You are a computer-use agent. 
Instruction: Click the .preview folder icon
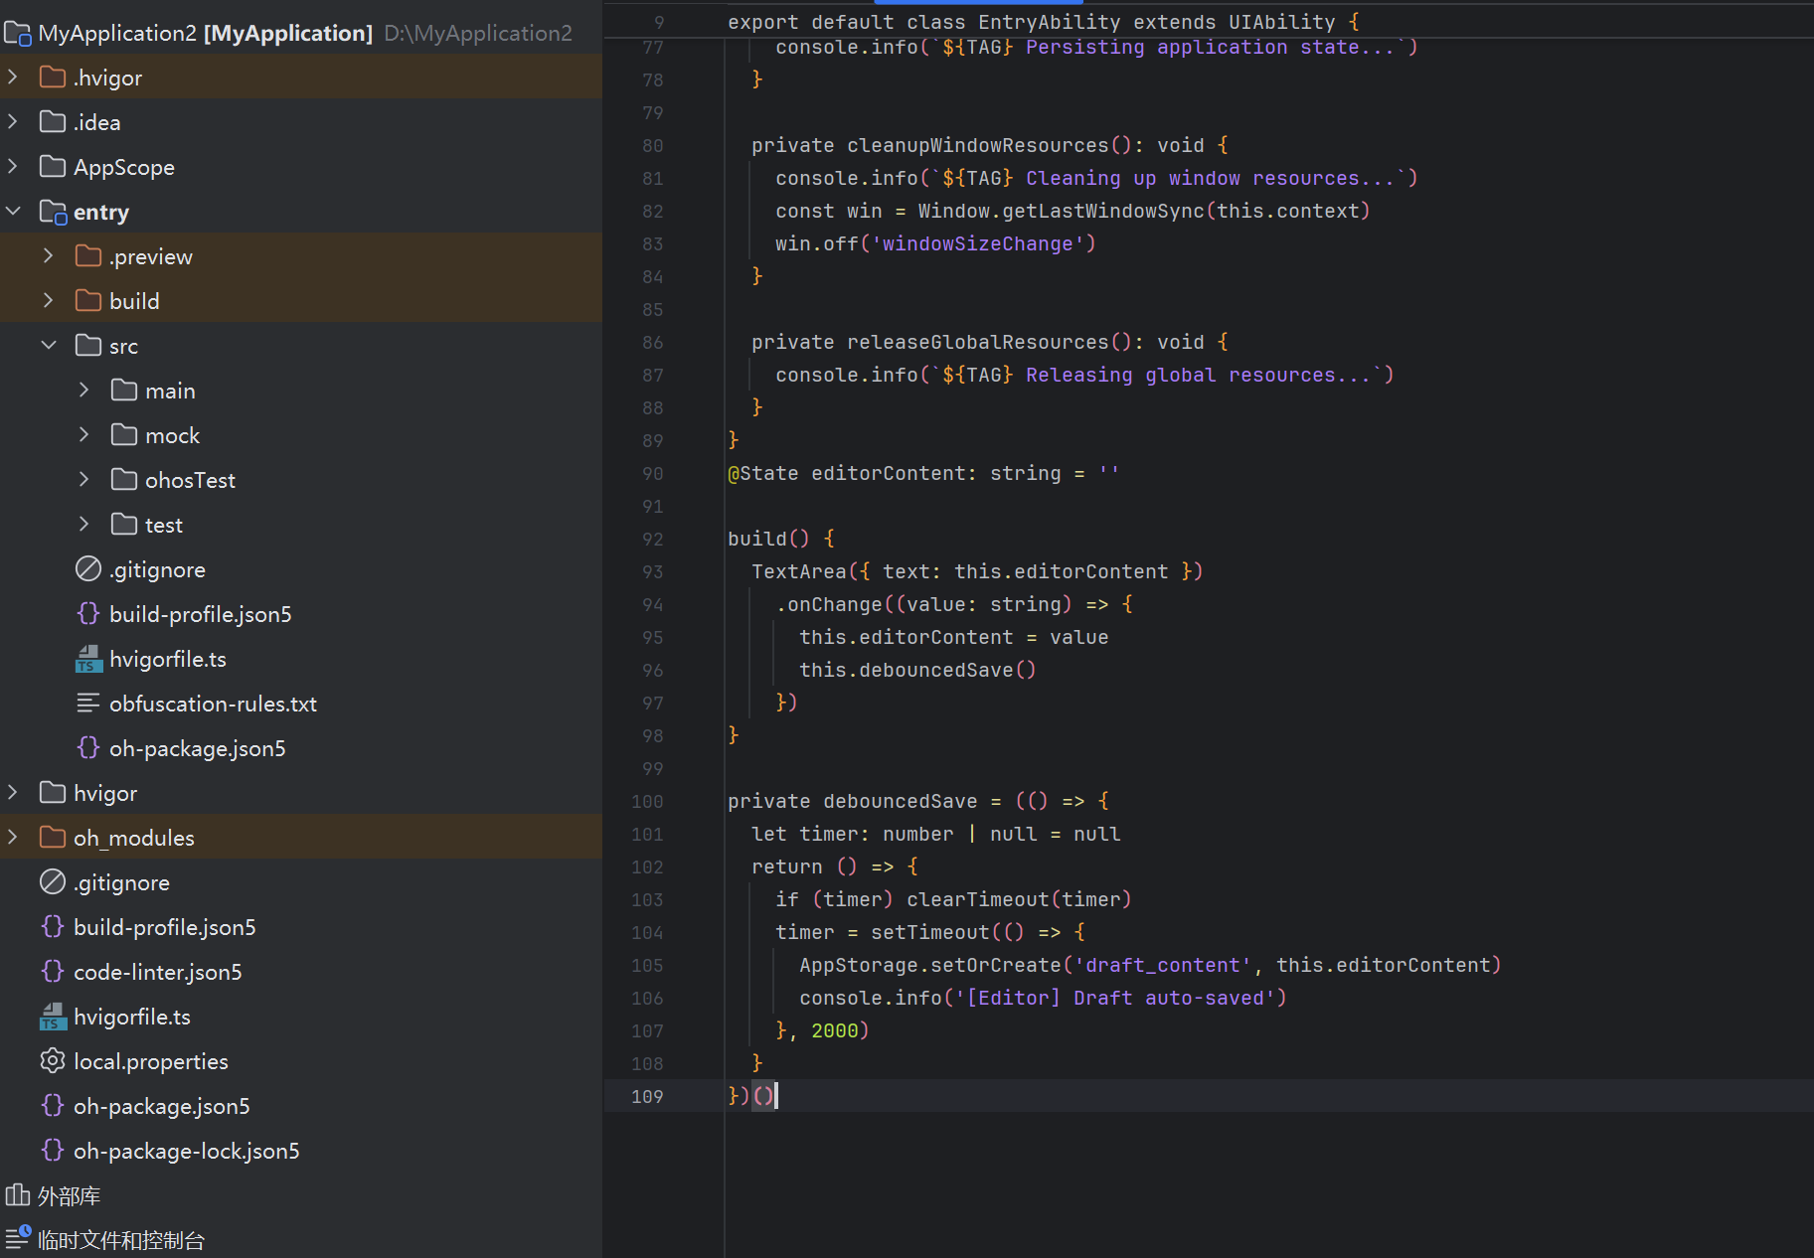click(x=88, y=255)
